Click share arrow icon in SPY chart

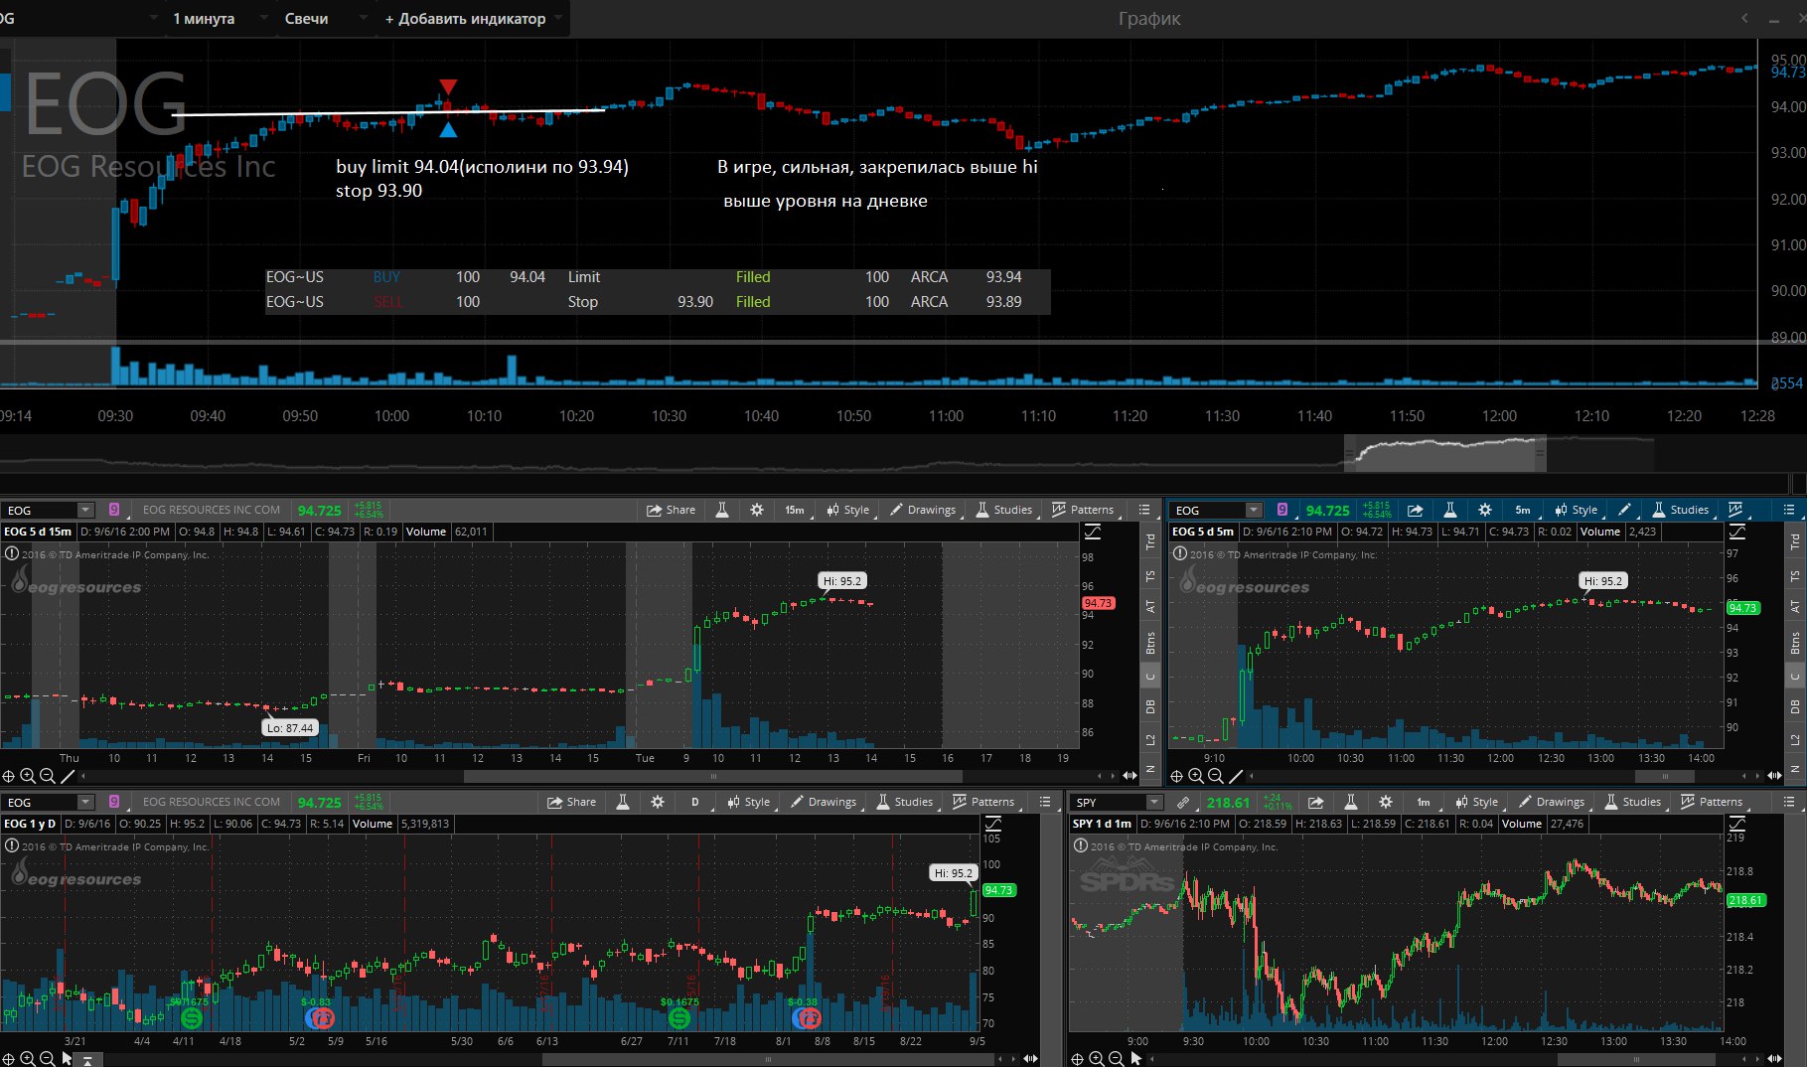pos(1315,802)
